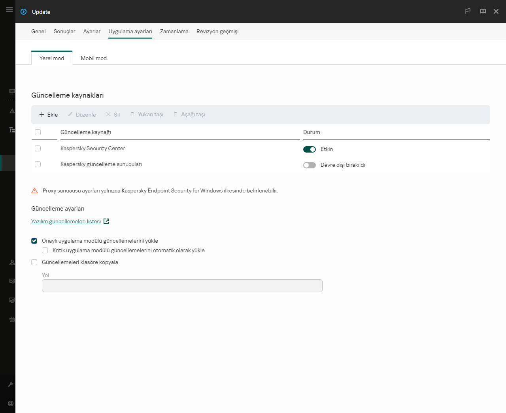Open the Zamanlama tab
Image resolution: width=506 pixels, height=413 pixels.
[174, 31]
